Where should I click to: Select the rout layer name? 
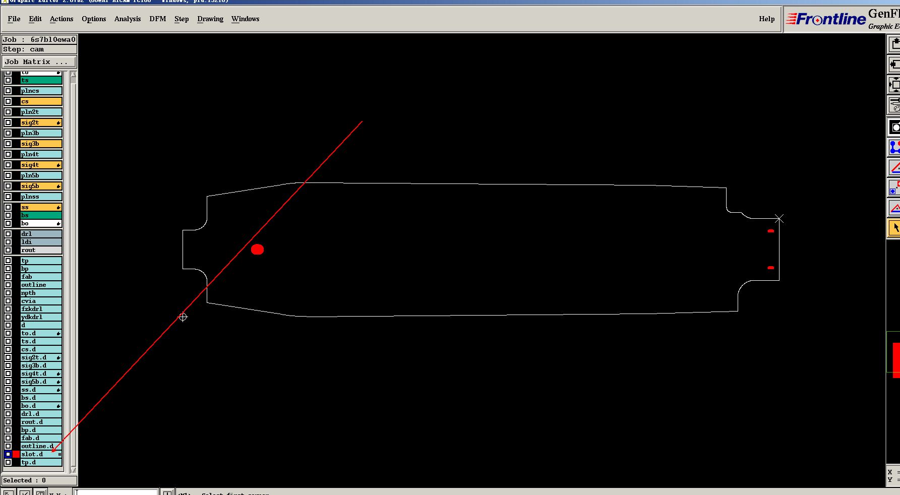coord(41,250)
